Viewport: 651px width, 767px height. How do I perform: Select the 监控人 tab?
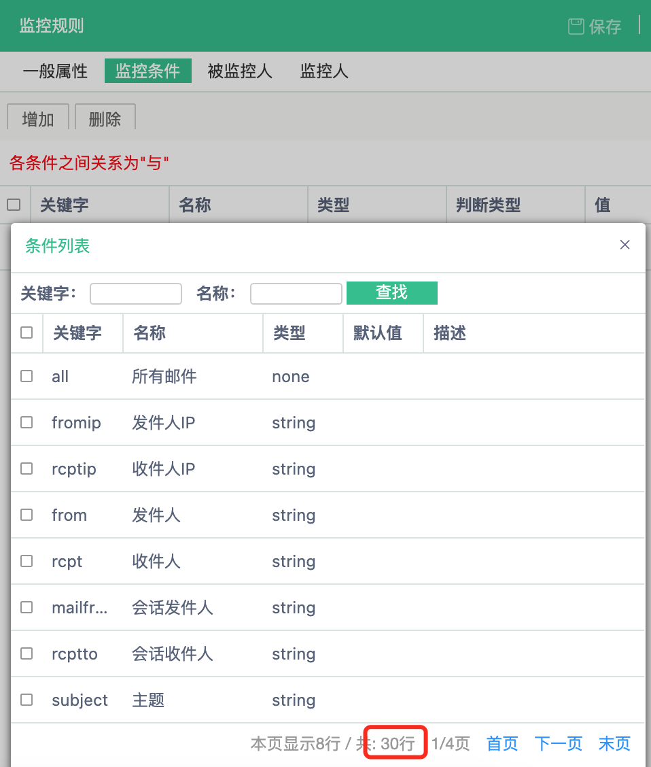point(324,71)
